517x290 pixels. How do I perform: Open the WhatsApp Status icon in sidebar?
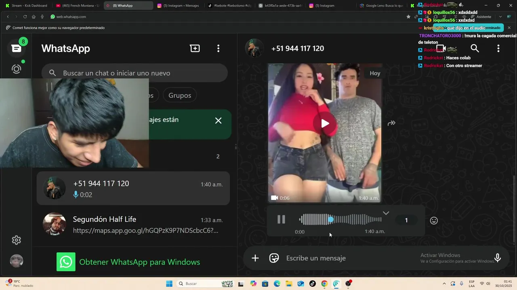pyautogui.click(x=17, y=69)
